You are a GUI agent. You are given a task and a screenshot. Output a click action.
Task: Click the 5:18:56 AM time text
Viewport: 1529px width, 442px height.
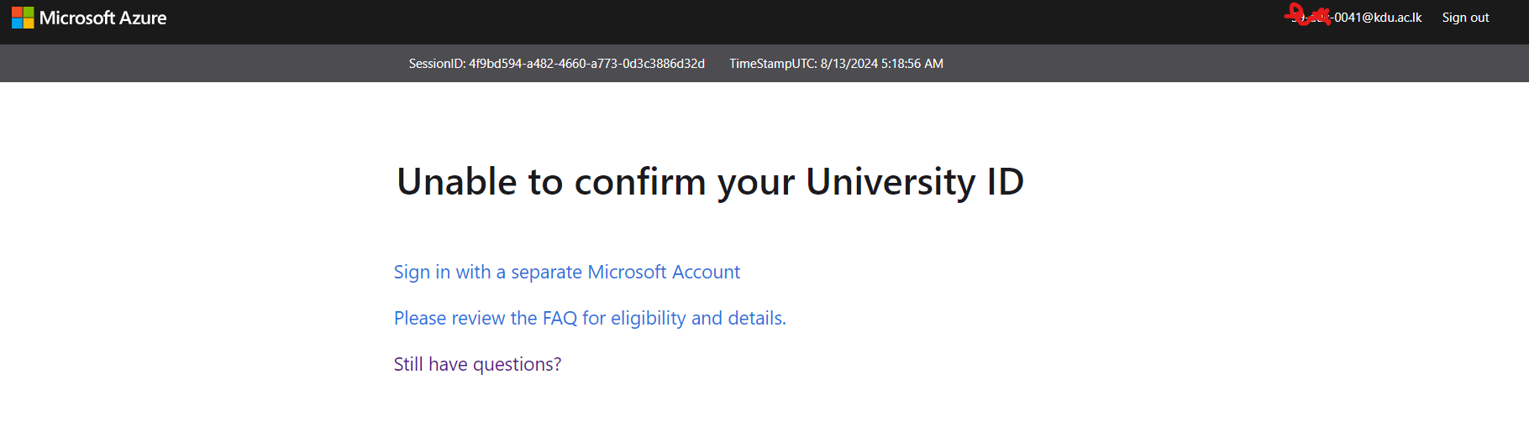click(x=912, y=64)
